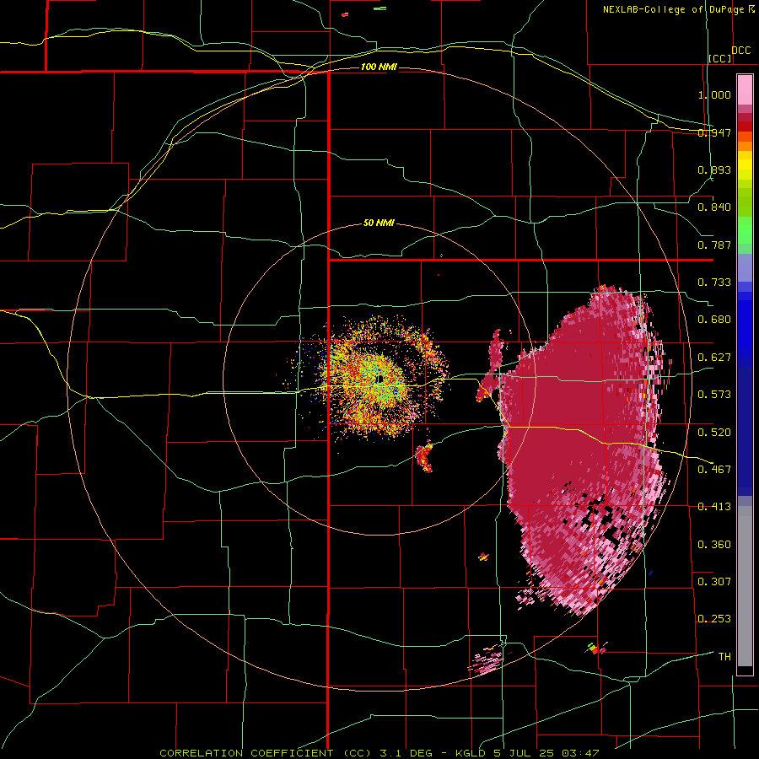759x759 pixels.
Task: Click the [CC] legend heading
Action: pos(720,58)
